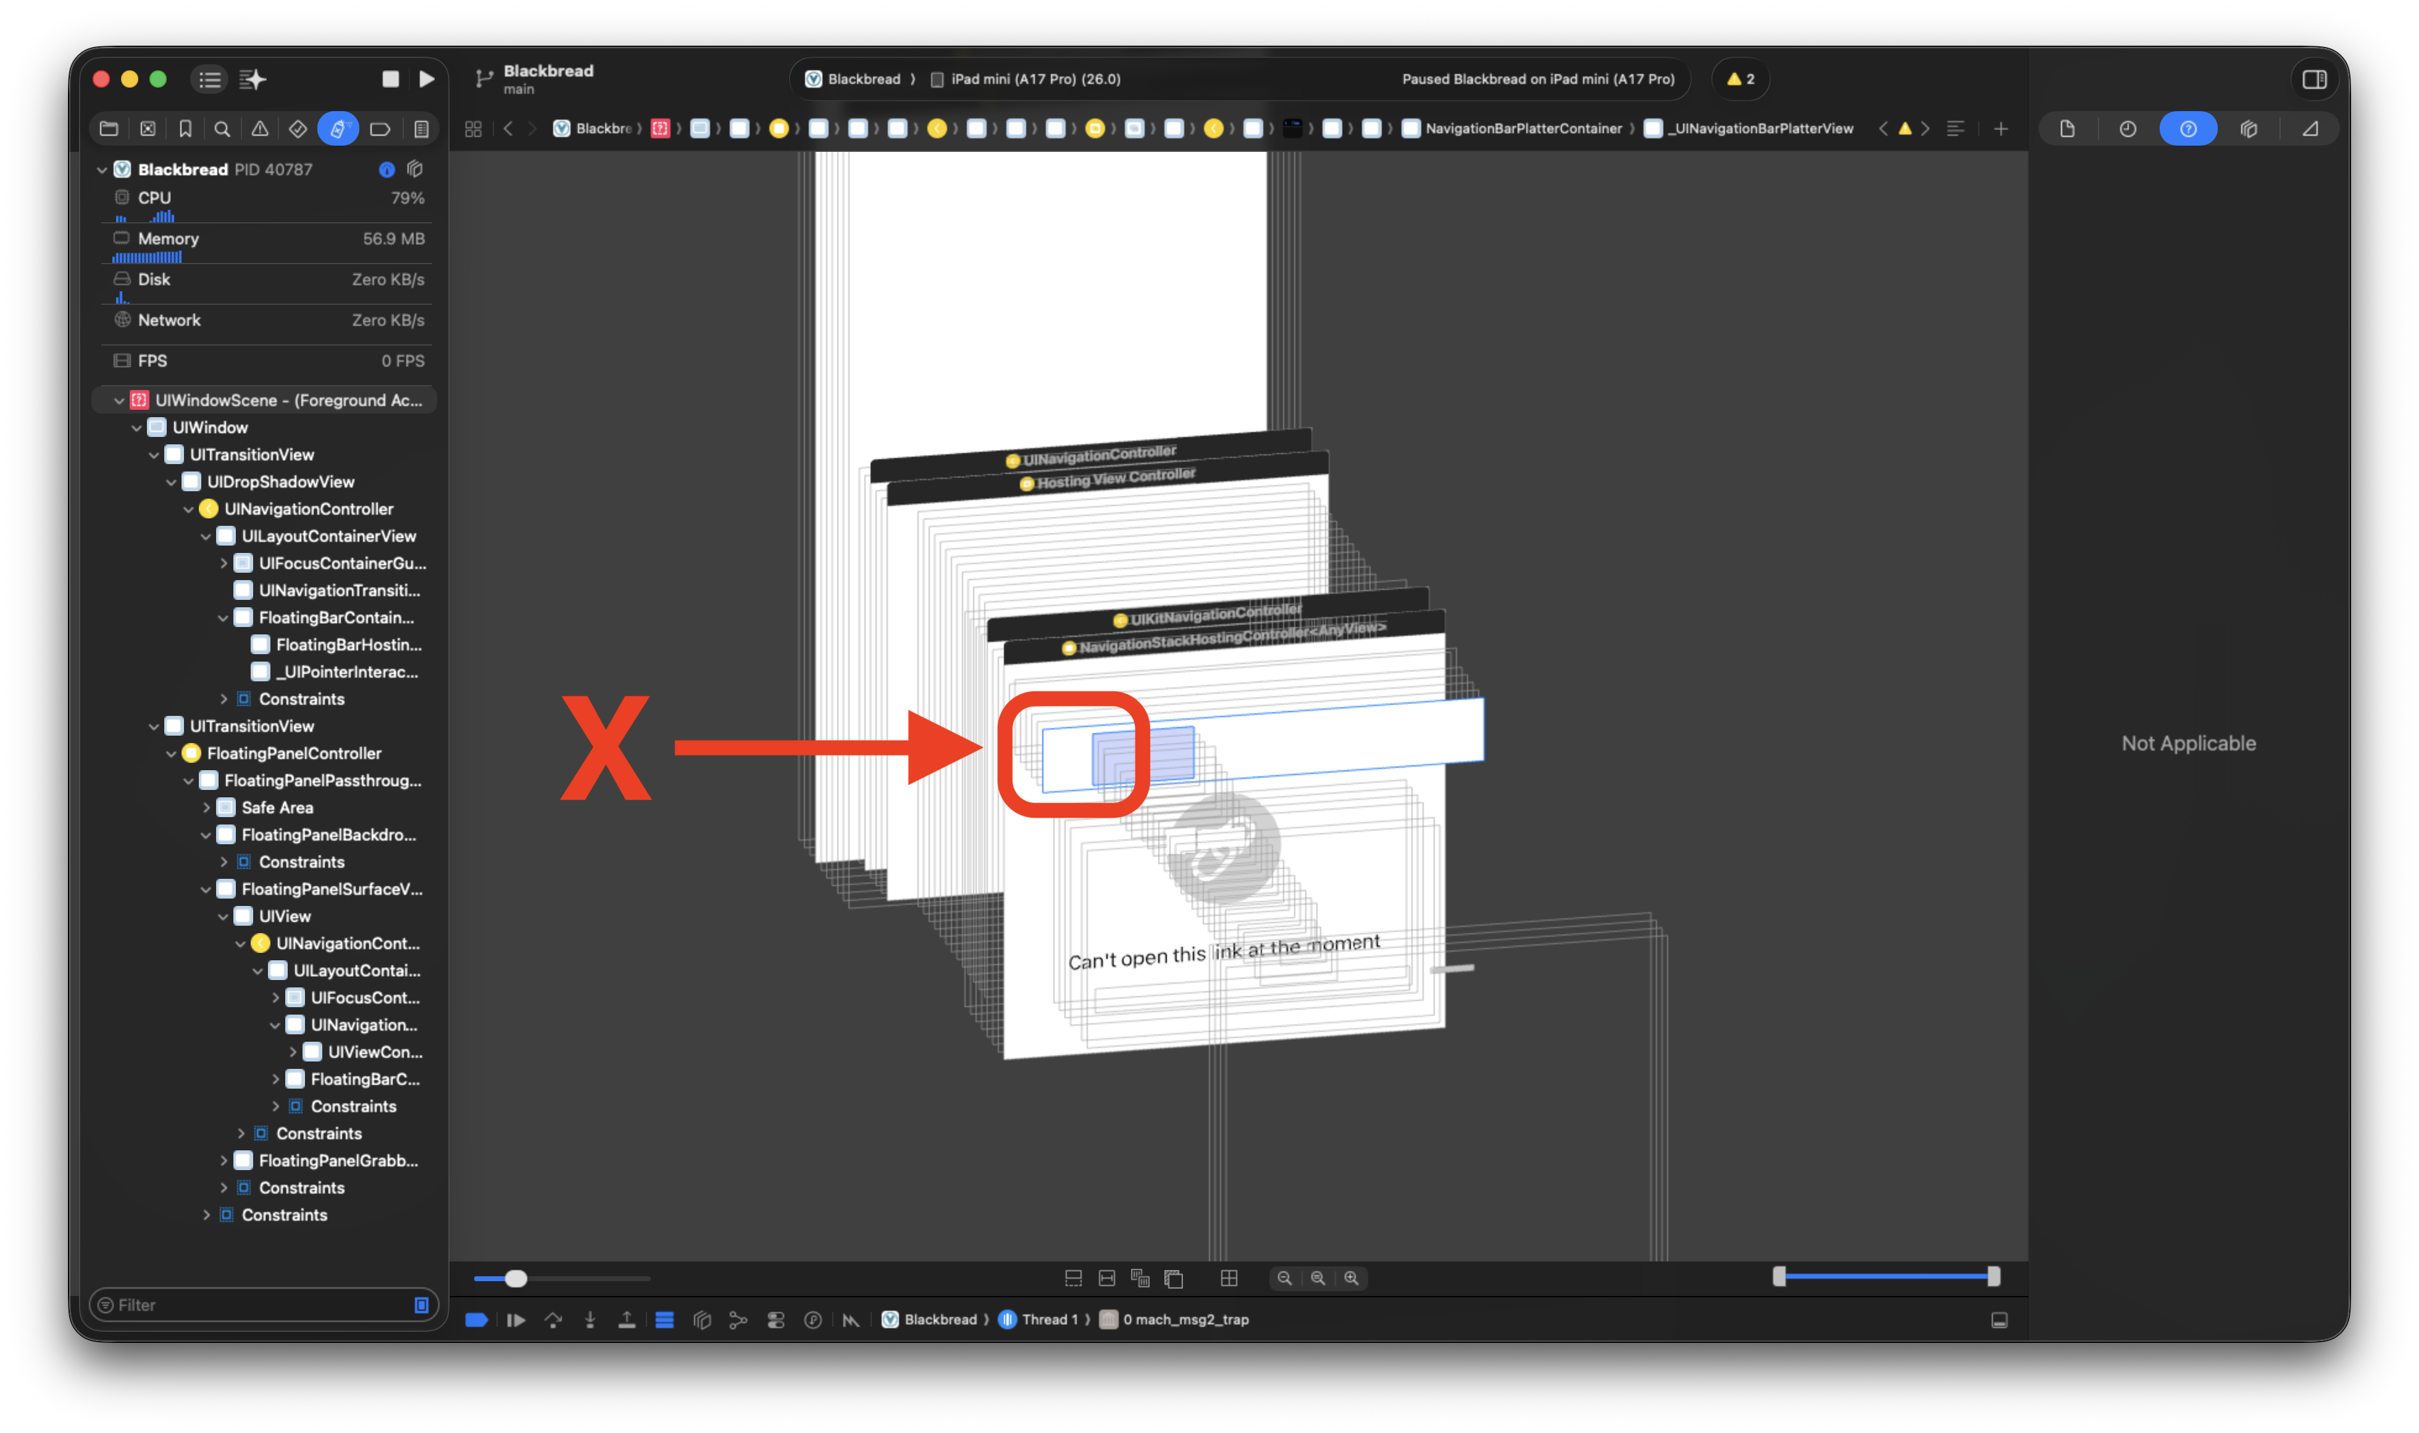
Task: Click the 2 warnings indicator button
Action: click(x=1740, y=79)
